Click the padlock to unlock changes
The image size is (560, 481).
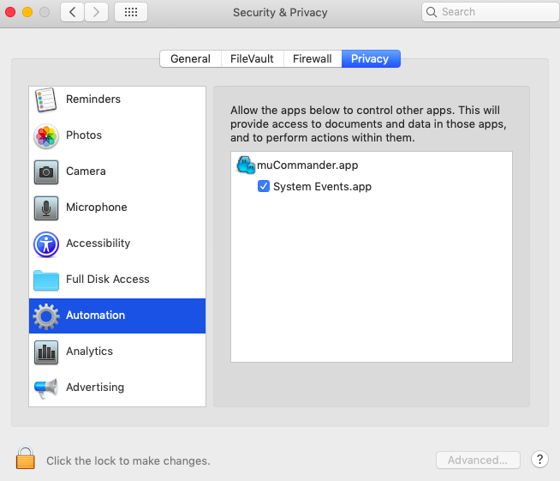pyautogui.click(x=26, y=457)
